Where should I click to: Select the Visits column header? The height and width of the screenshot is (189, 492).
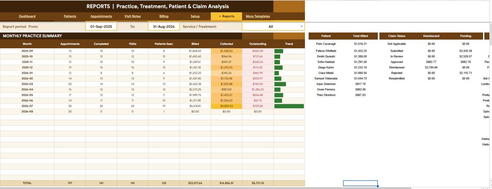(133, 44)
